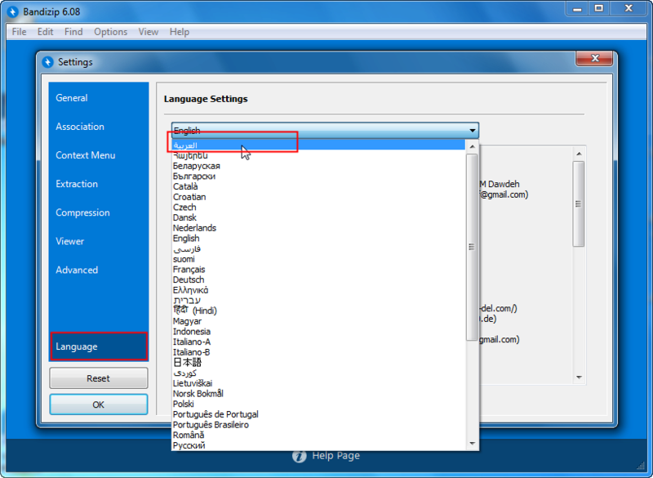
Task: Click language list scroll up arrow
Action: click(x=472, y=146)
